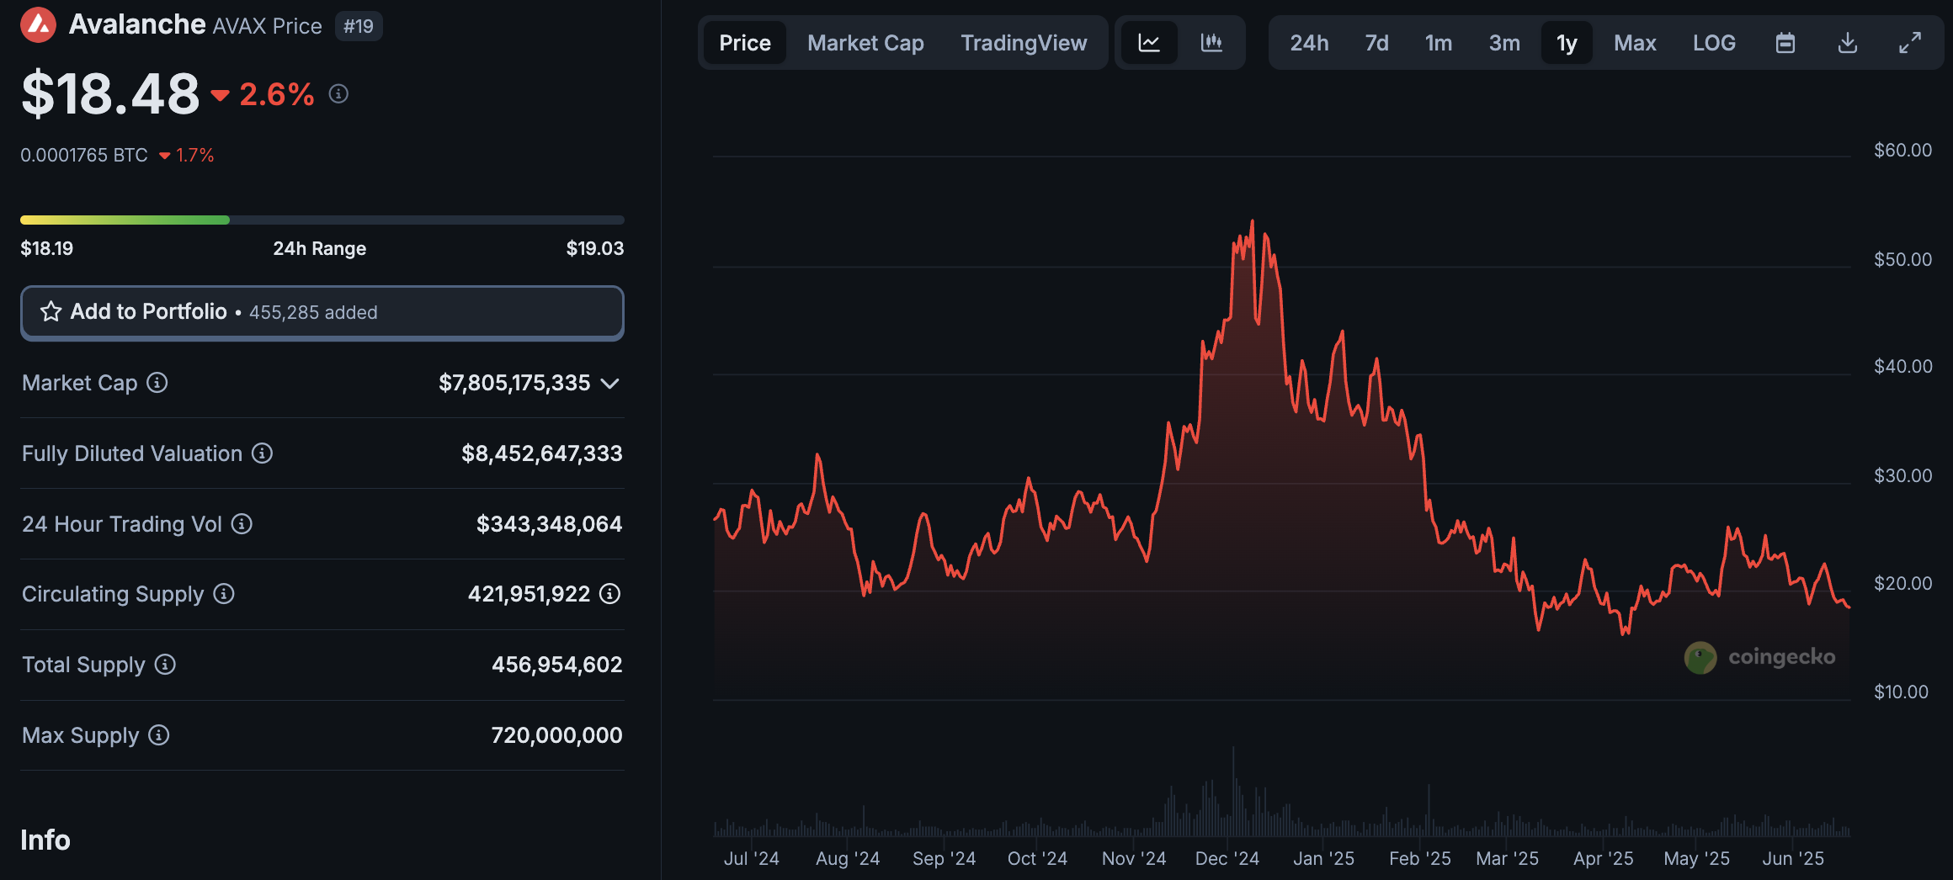Click the Dec '24 axis label
The height and width of the screenshot is (880, 1953).
coord(1227,859)
